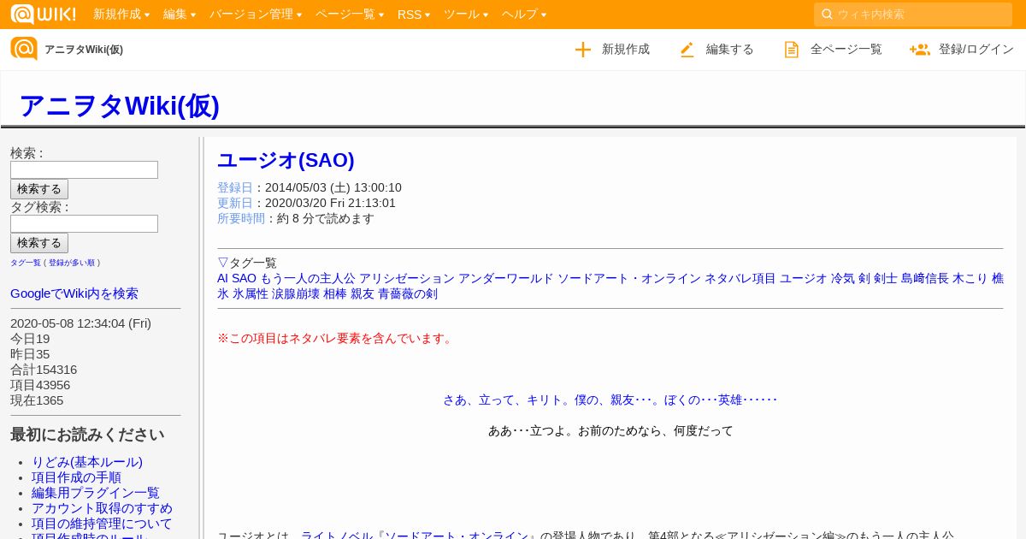Open the 編集する link in page header
Viewport: 1026px width, 539px height.
click(x=730, y=50)
